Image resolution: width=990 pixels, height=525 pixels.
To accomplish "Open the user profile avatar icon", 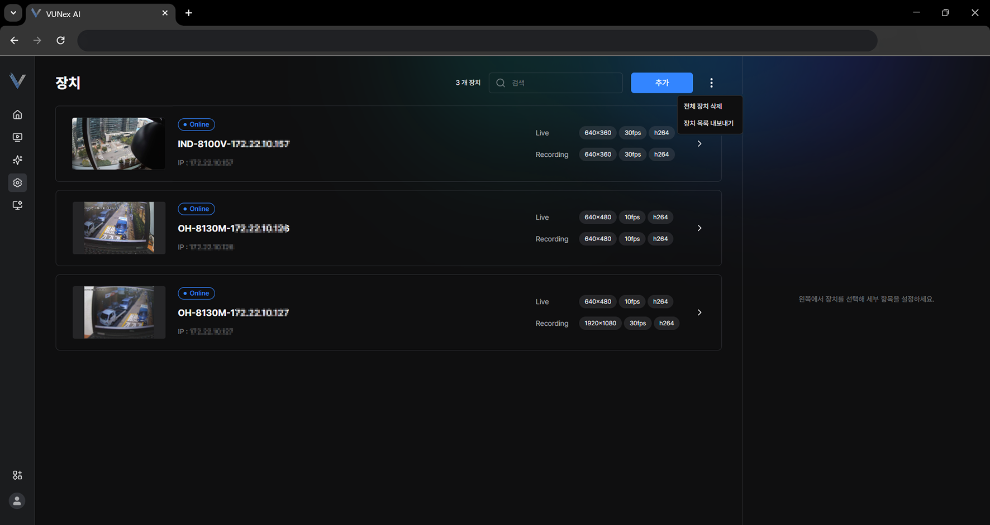I will (17, 501).
